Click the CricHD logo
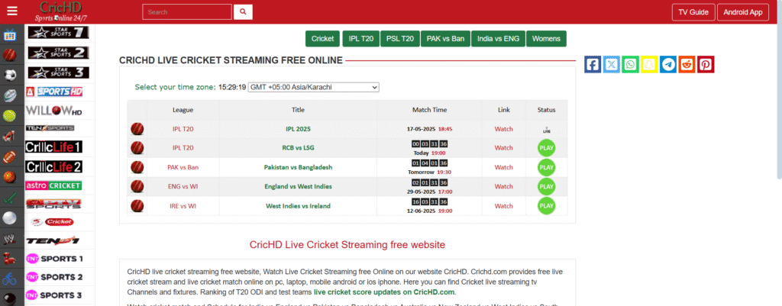 point(61,11)
